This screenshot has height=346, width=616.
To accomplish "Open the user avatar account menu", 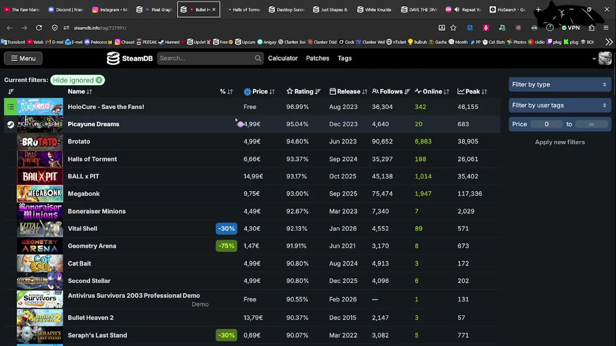I will pyautogui.click(x=605, y=59).
